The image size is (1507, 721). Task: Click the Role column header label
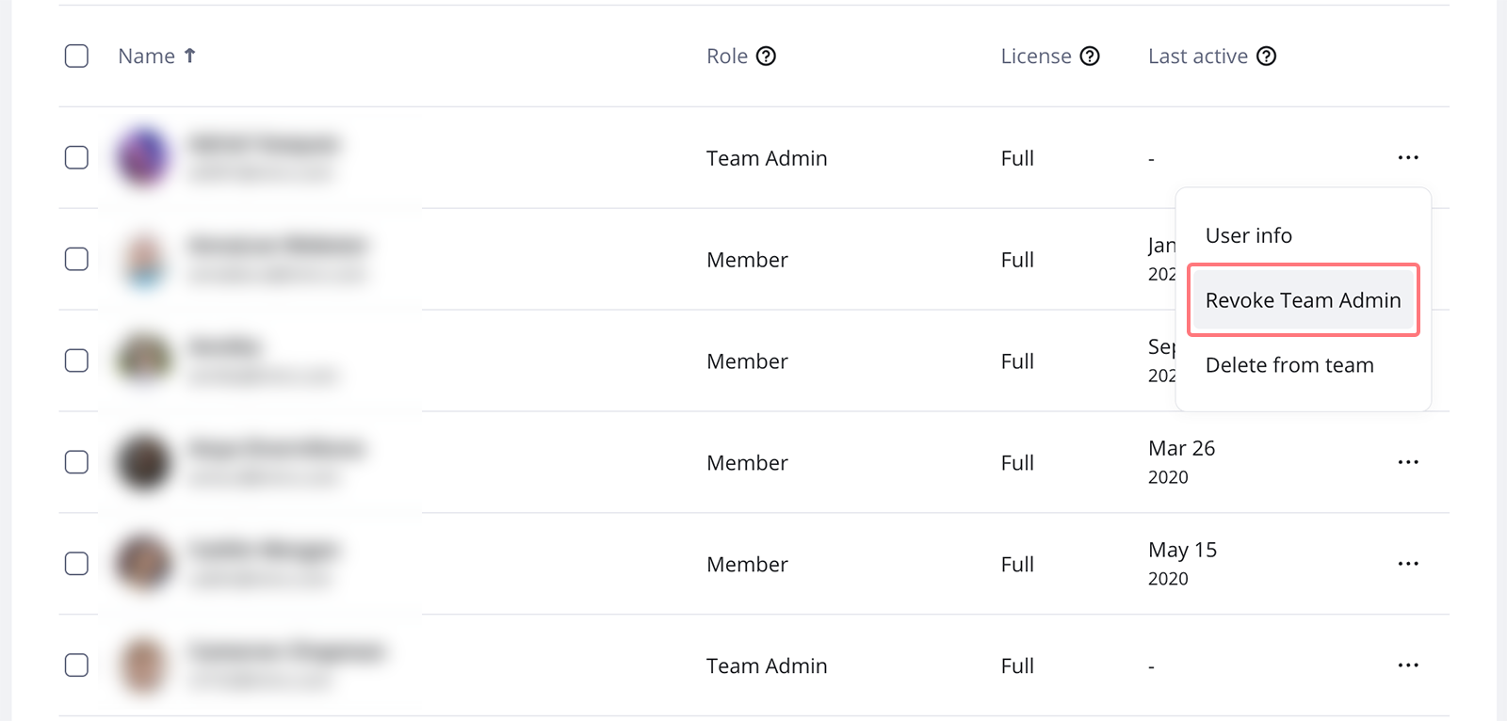coord(726,56)
